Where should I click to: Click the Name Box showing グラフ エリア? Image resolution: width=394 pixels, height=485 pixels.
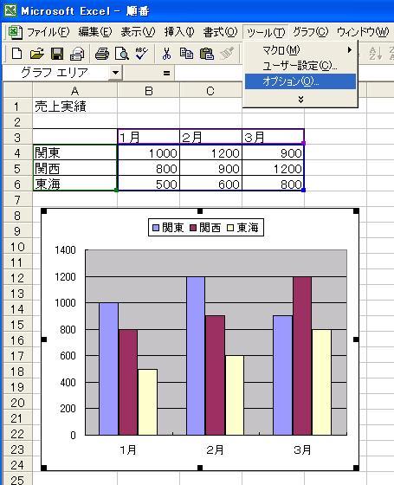tap(56, 73)
